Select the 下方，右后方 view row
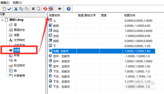 point(101,82)
